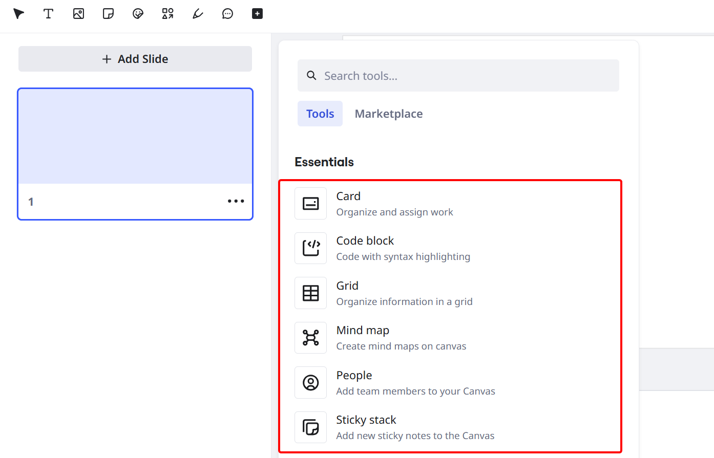Select the Pen drawing tool
Viewport: 714px width, 458px height.
(197, 14)
